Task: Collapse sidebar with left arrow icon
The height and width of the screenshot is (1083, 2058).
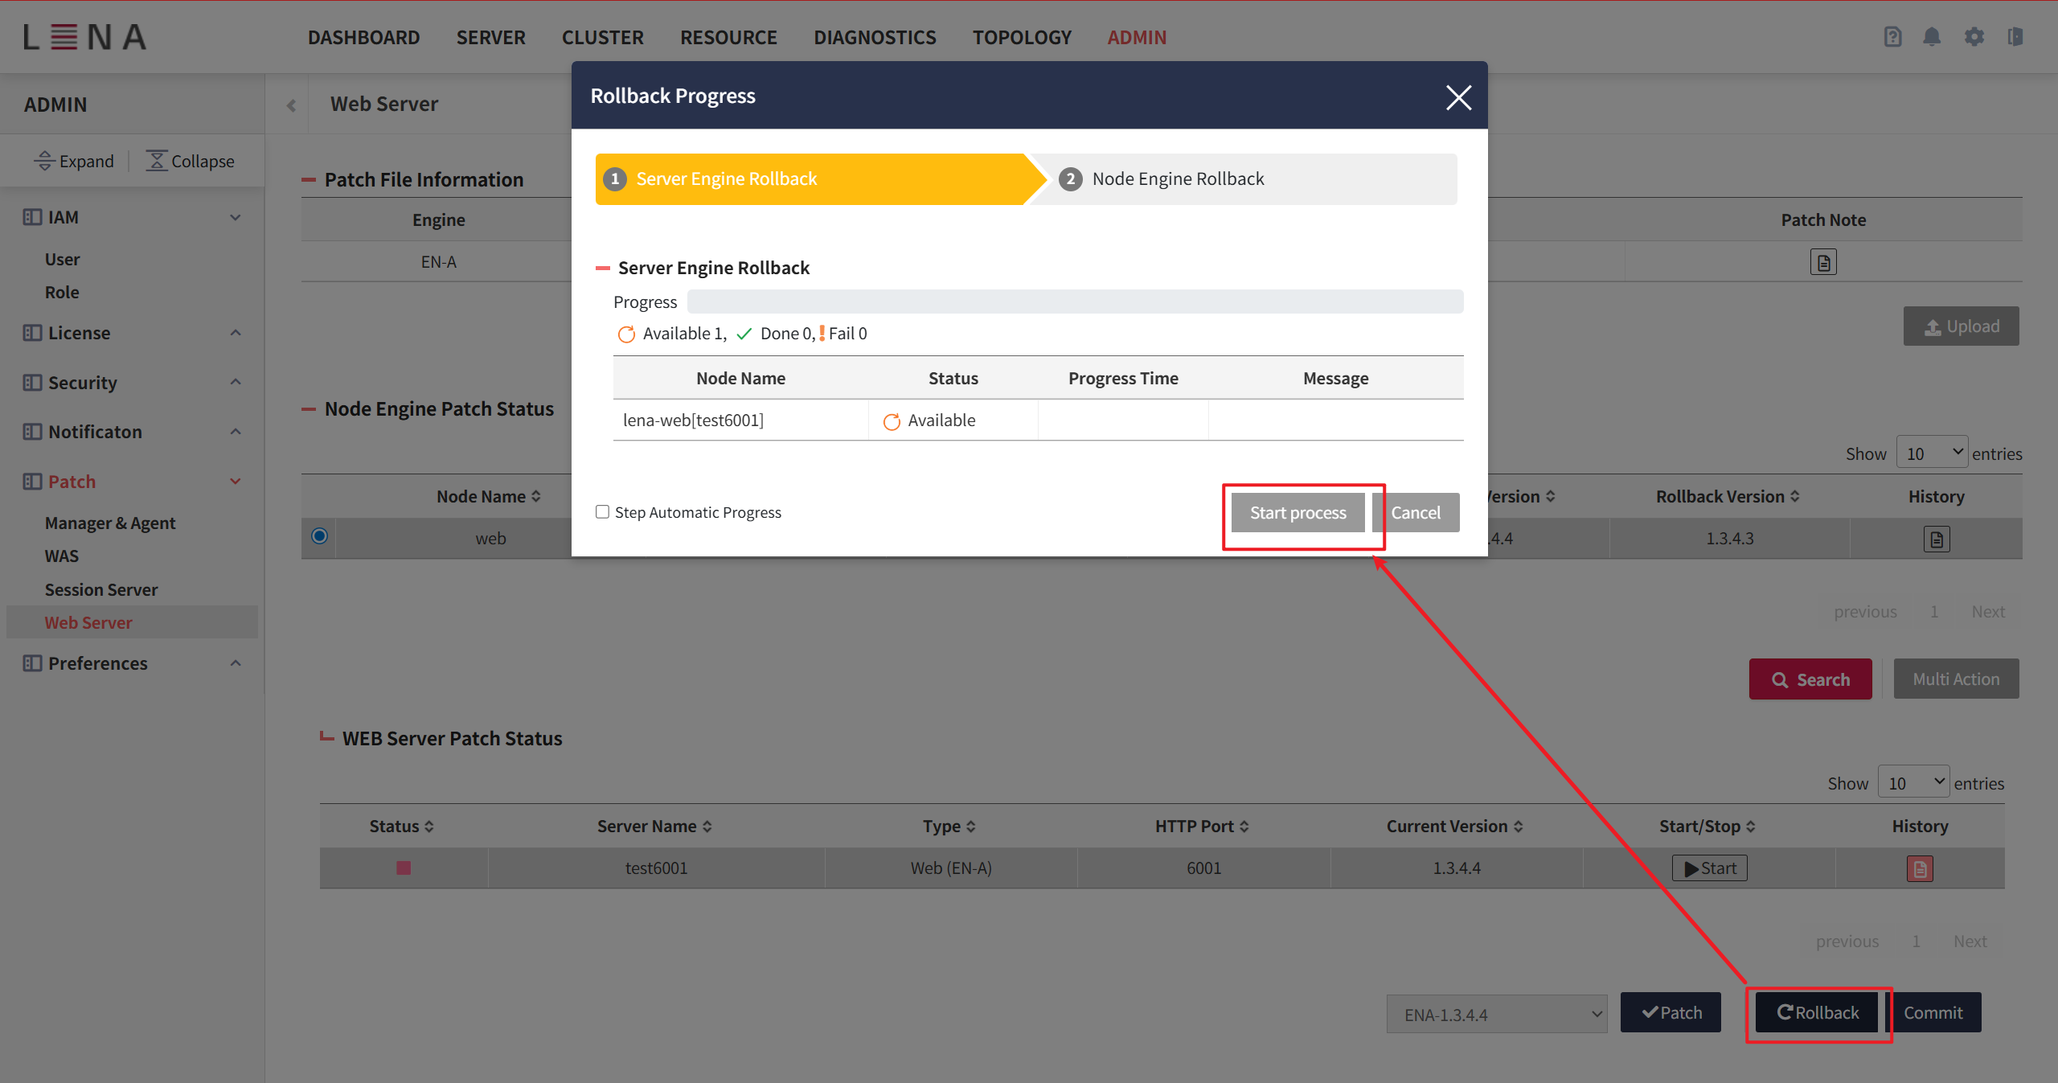Action: coord(291,105)
